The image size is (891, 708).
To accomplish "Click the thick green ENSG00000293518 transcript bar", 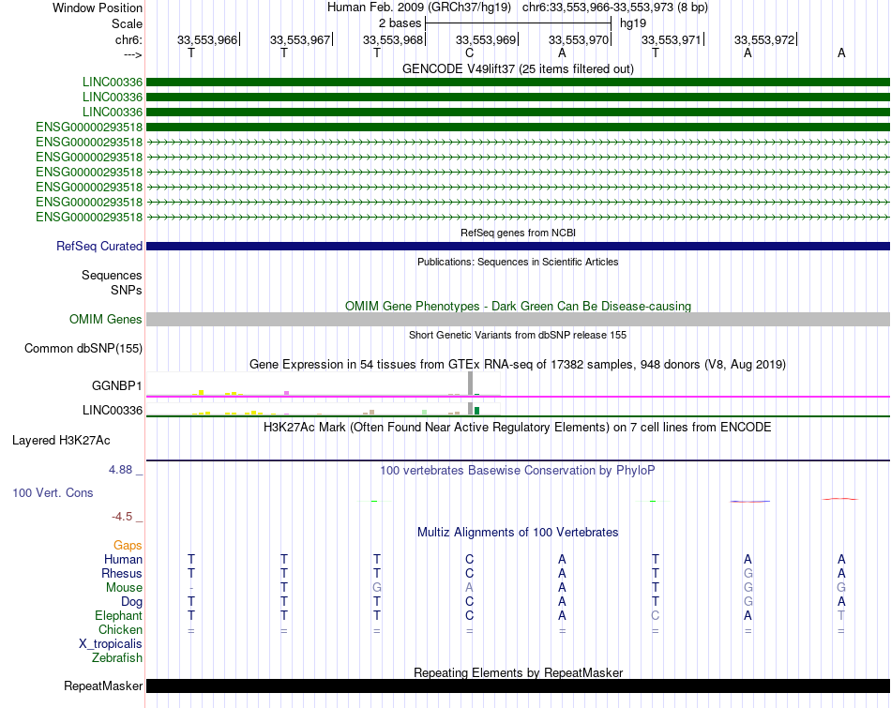I will coord(518,127).
